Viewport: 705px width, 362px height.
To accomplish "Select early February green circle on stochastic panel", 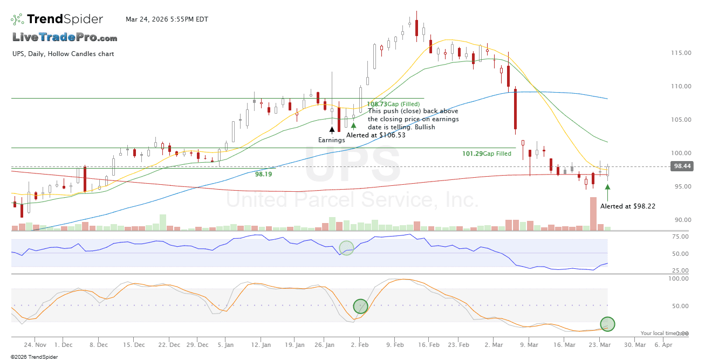I will [x=360, y=307].
